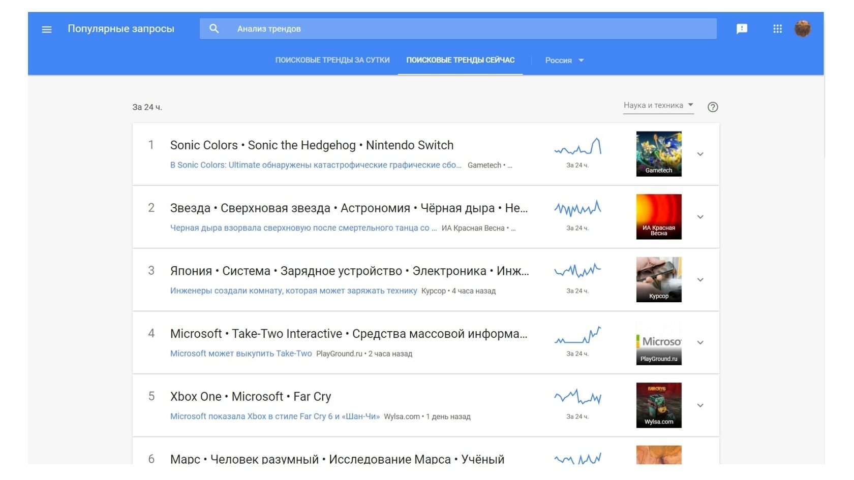Click the Sonic Colors trend title

(x=312, y=145)
